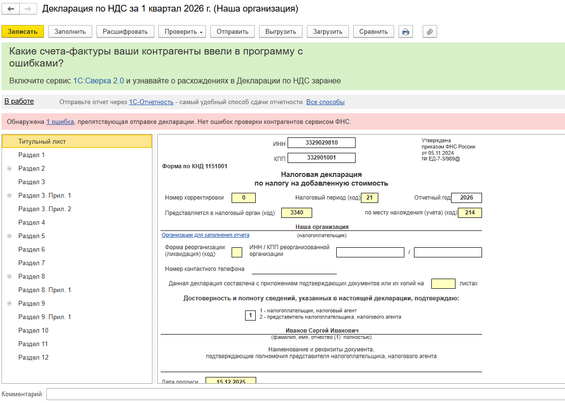The image size is (565, 403).
Task: Select Раздел 1 in the tree
Action: [77, 155]
